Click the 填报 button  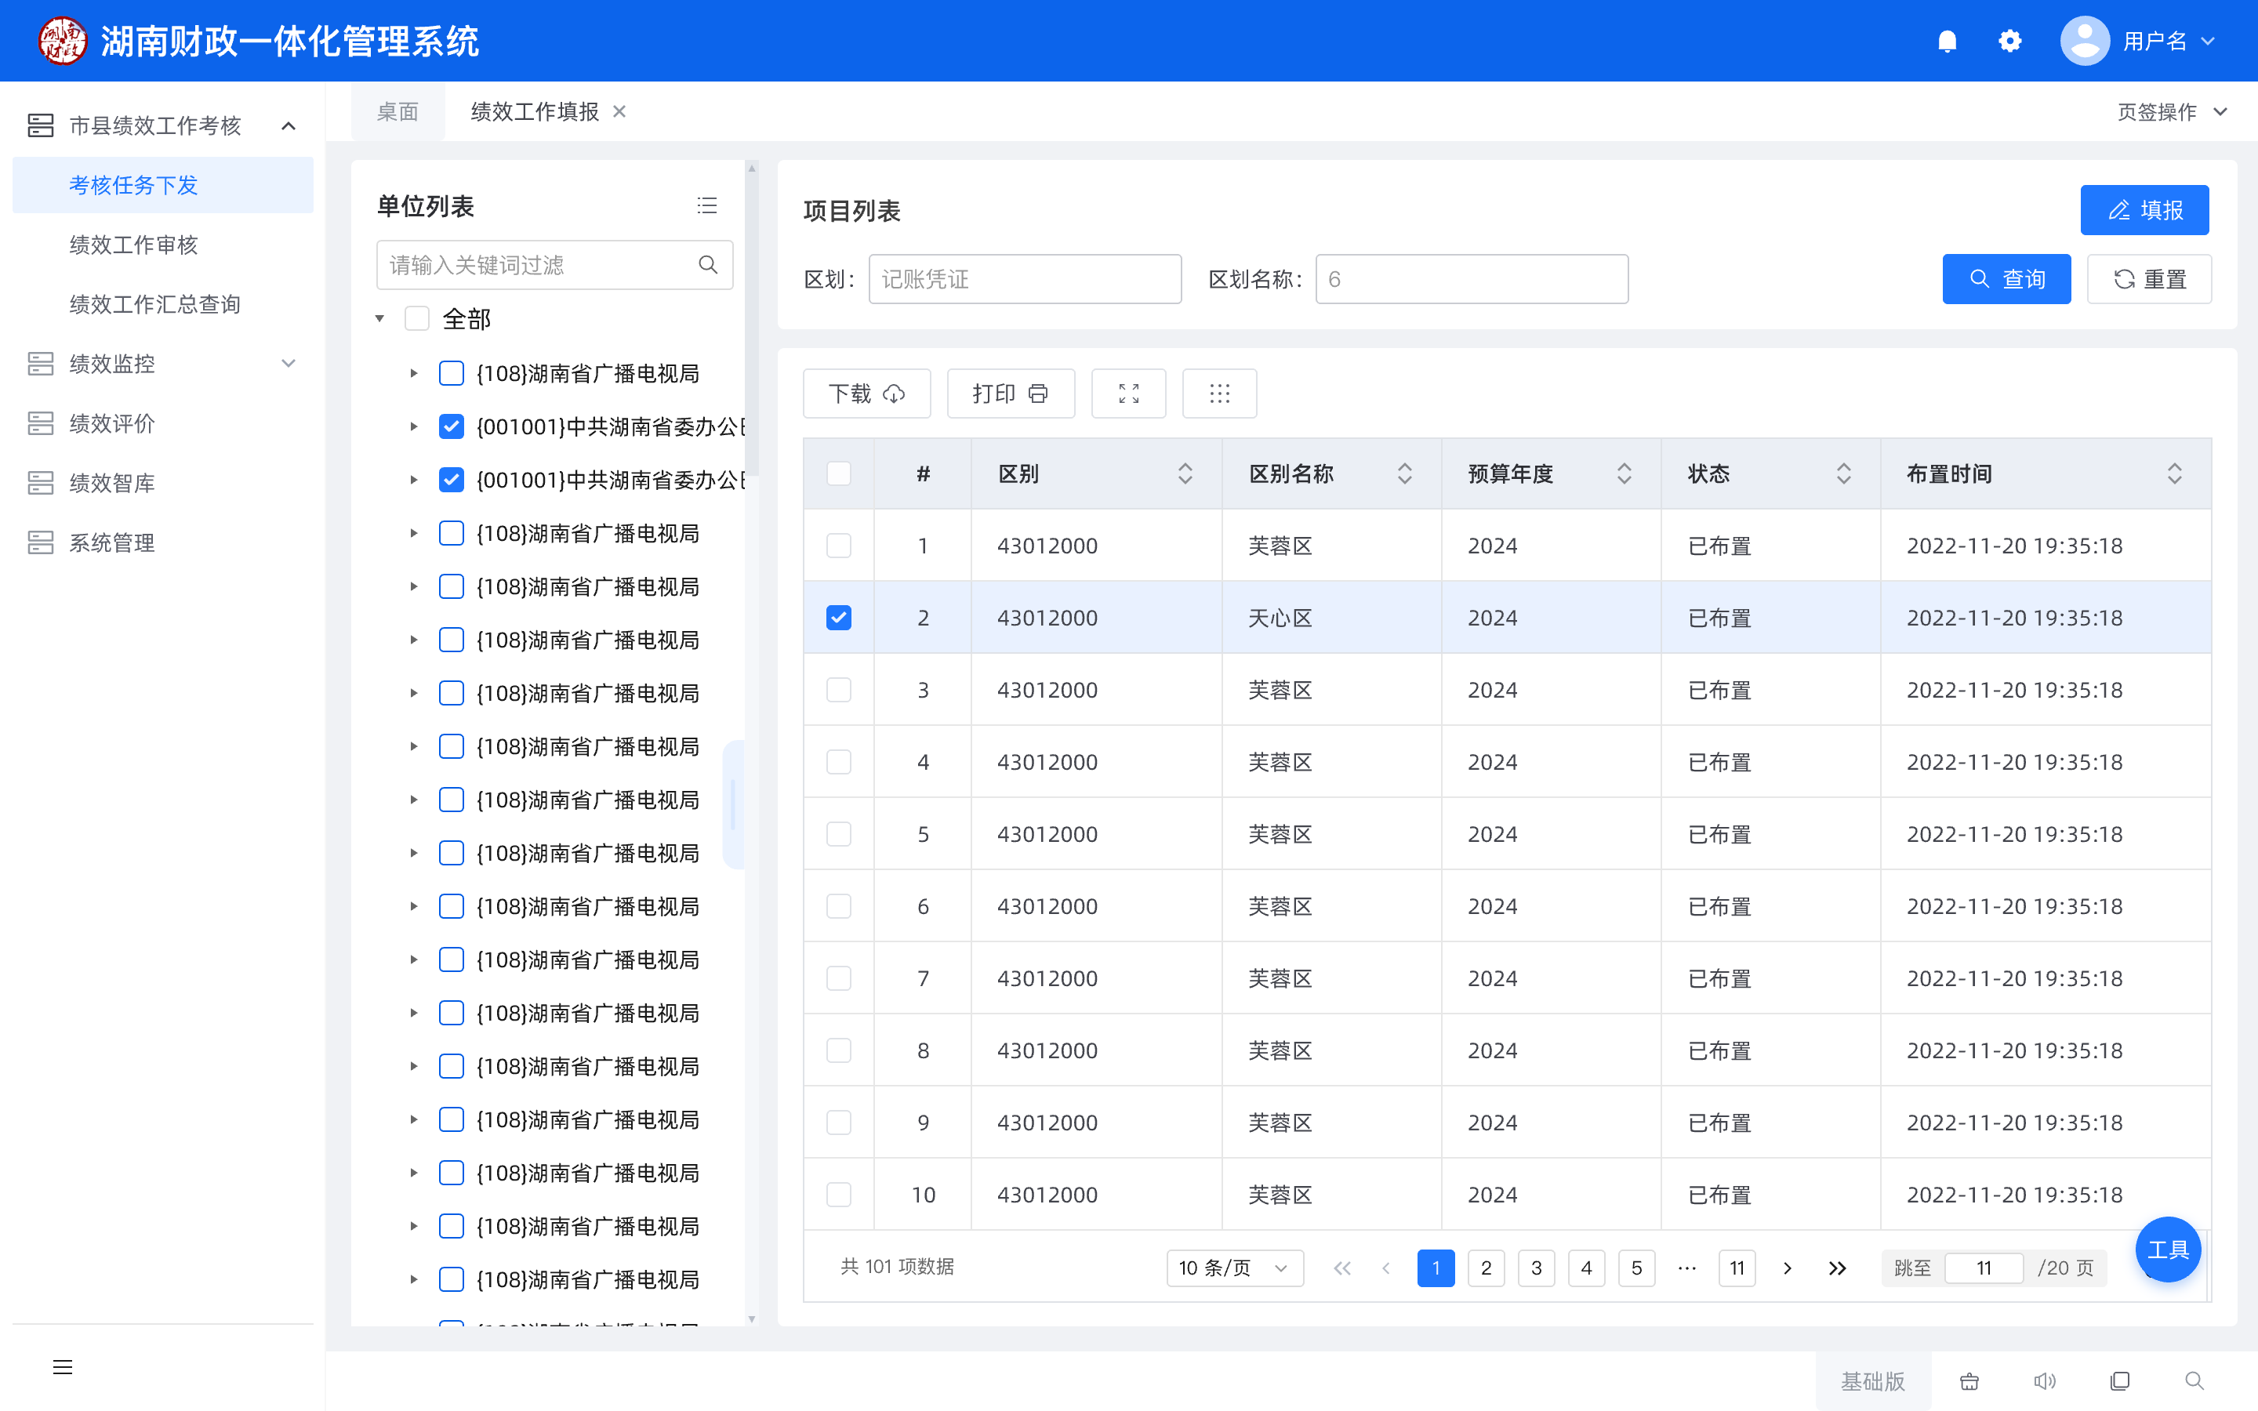click(2144, 210)
